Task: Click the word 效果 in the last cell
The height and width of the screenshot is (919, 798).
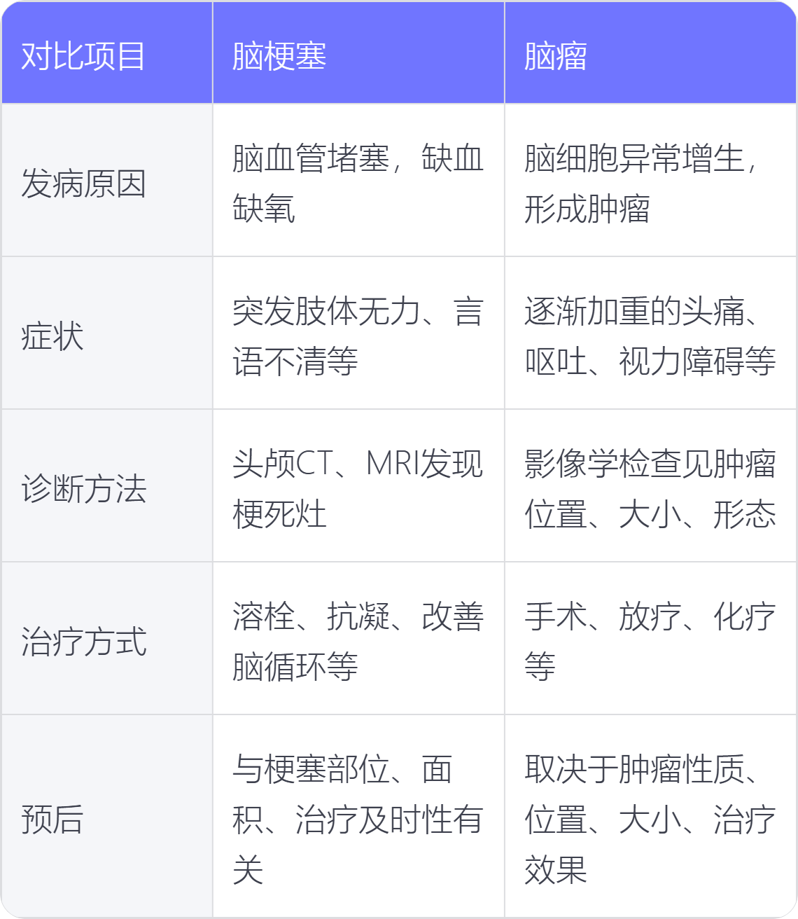Action: tap(556, 870)
